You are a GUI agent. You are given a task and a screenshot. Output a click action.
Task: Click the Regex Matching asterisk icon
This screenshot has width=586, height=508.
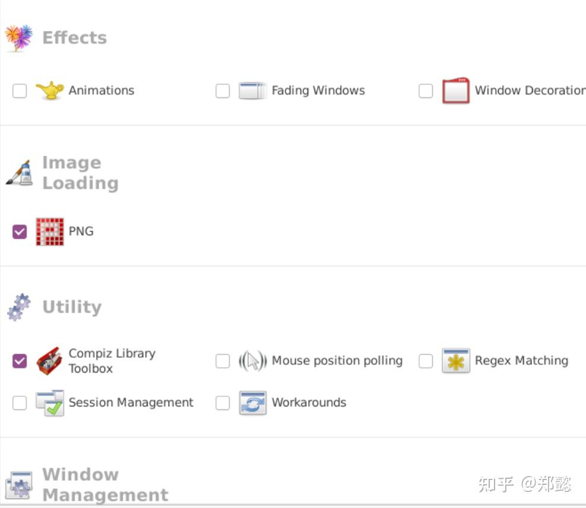455,361
